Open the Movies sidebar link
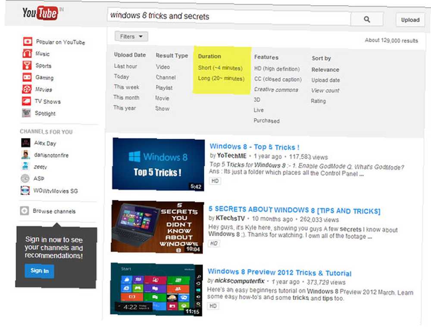The height and width of the screenshot is (327, 431). 44,89
